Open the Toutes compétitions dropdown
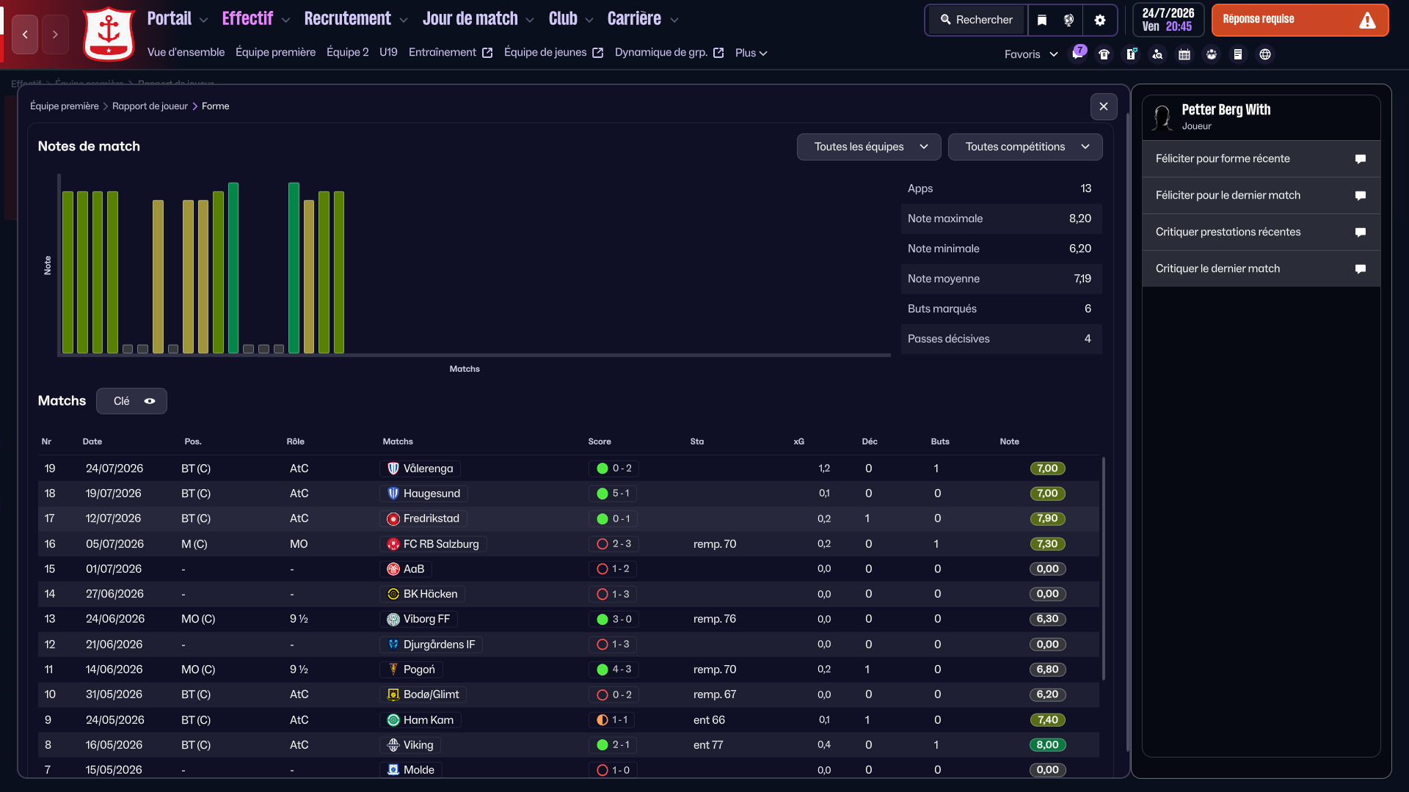Image resolution: width=1409 pixels, height=792 pixels. coord(1024,147)
